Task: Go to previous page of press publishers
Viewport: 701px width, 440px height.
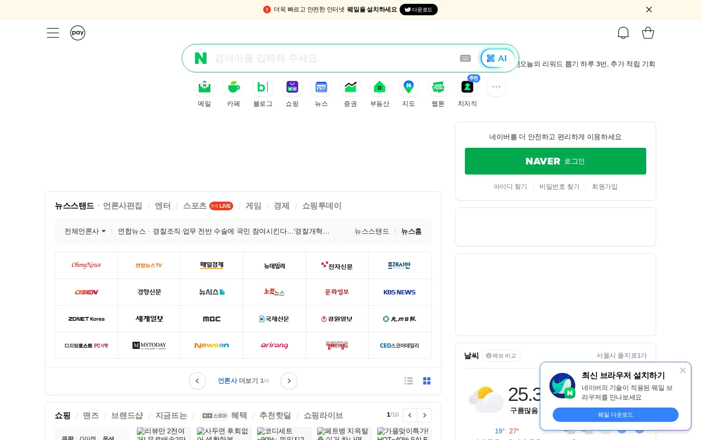Action: pyautogui.click(x=197, y=381)
